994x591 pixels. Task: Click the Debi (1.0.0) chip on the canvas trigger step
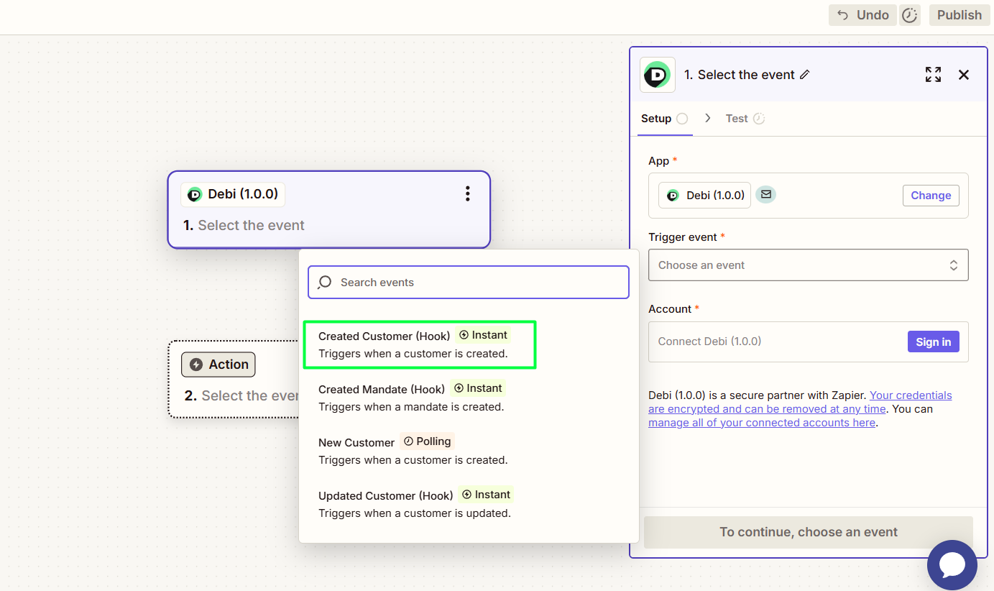(233, 194)
